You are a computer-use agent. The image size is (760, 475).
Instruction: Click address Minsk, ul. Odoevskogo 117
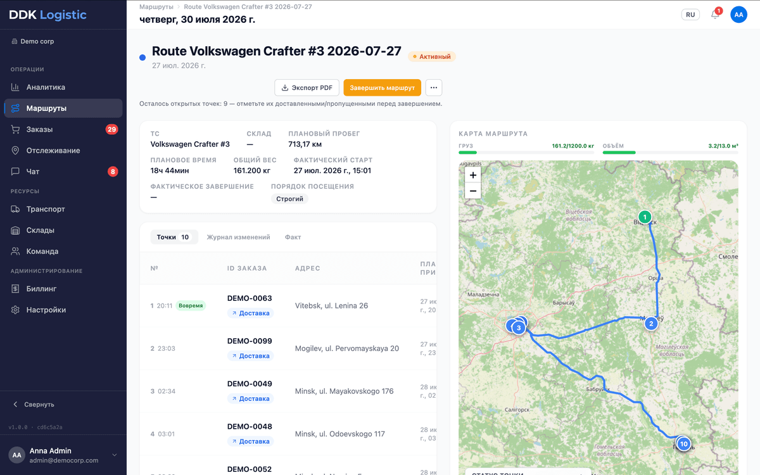point(340,434)
